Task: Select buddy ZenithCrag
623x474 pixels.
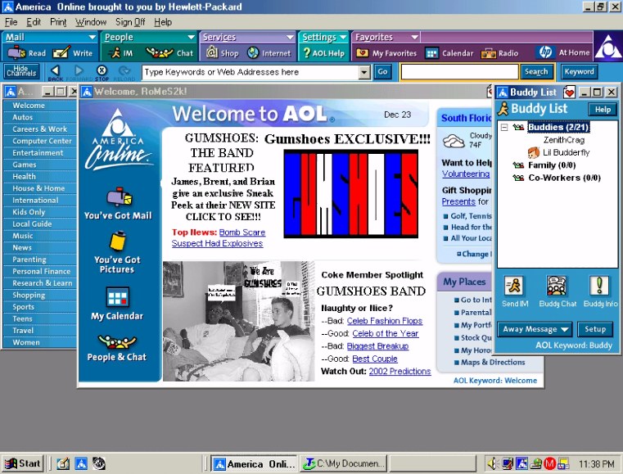Action: 563,140
